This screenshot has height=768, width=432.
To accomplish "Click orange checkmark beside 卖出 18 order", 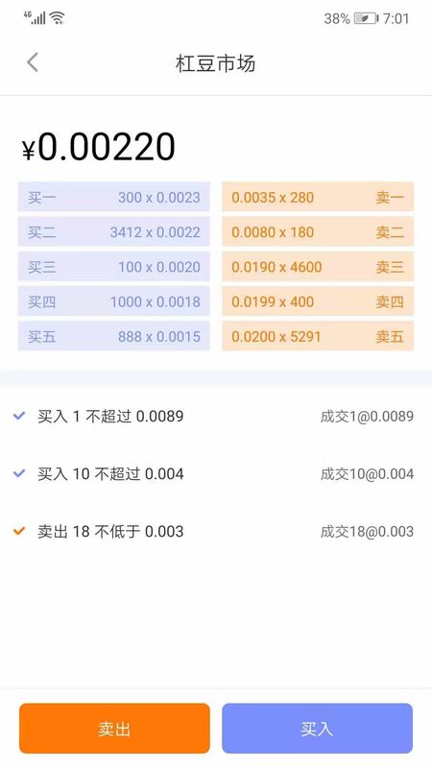I will (x=19, y=531).
